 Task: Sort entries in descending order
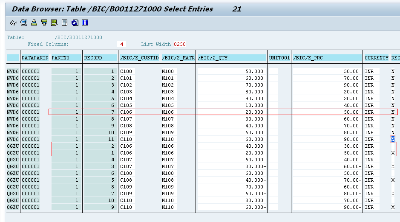pyautogui.click(x=44, y=23)
